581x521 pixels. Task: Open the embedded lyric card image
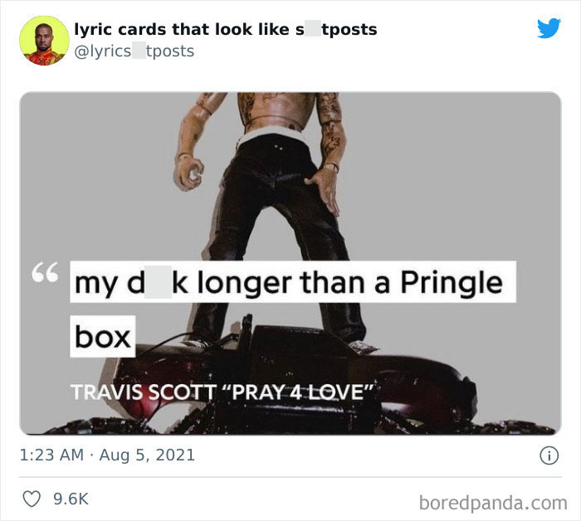(290, 263)
